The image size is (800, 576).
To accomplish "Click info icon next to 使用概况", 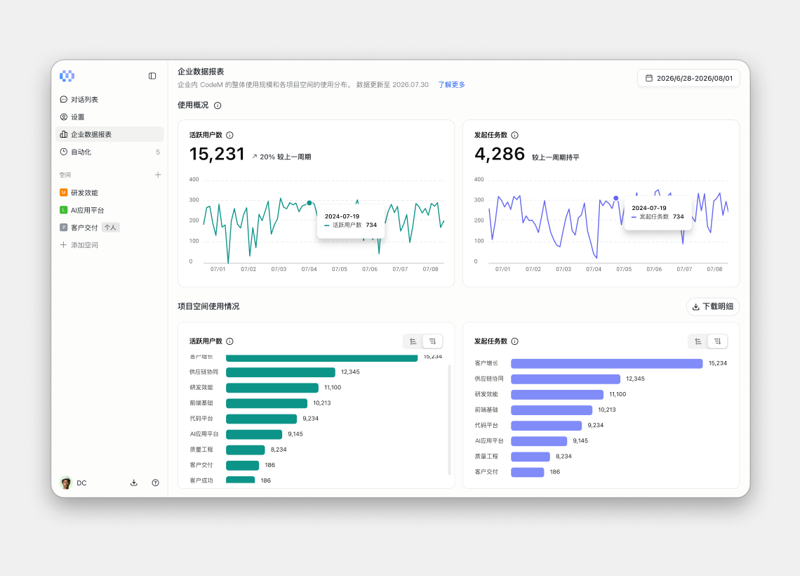I will 218,105.
